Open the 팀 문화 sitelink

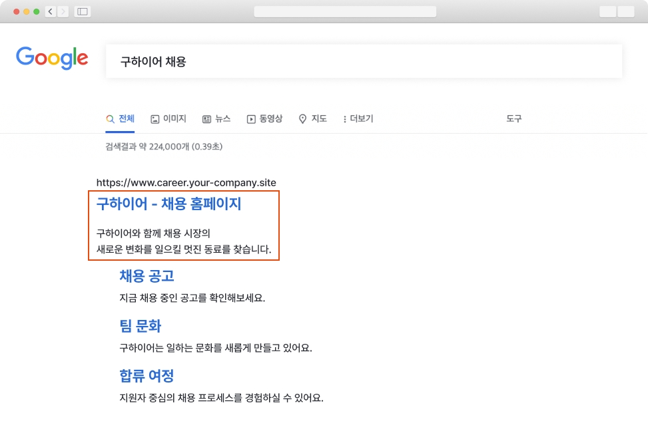tap(140, 326)
